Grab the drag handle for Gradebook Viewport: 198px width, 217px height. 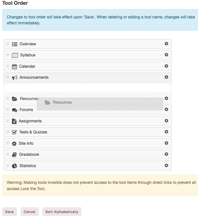pyautogui.click(x=8, y=154)
